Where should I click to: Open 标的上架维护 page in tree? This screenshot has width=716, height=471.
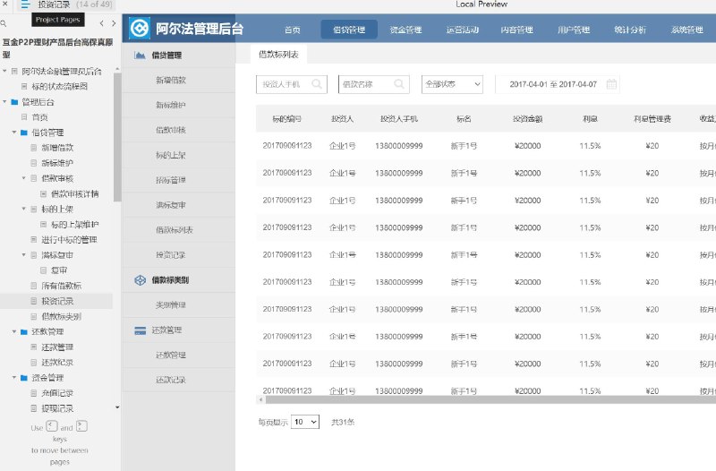(75, 225)
